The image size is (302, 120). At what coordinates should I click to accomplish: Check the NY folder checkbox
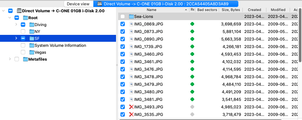[x=23, y=32]
